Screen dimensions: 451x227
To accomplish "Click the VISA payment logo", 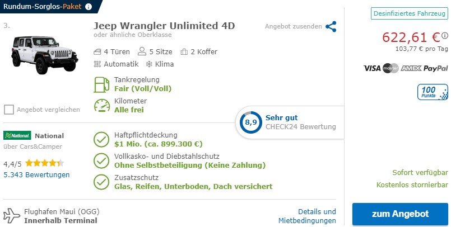I will 371,68.
